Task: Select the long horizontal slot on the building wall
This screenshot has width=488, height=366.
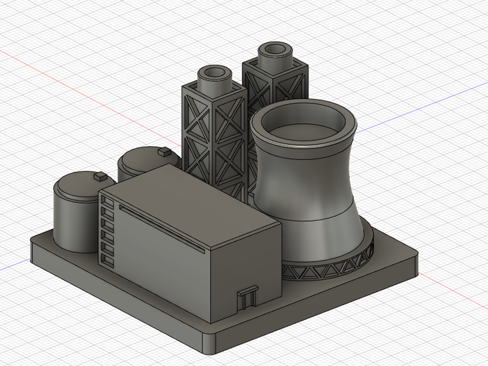Action: [162, 229]
